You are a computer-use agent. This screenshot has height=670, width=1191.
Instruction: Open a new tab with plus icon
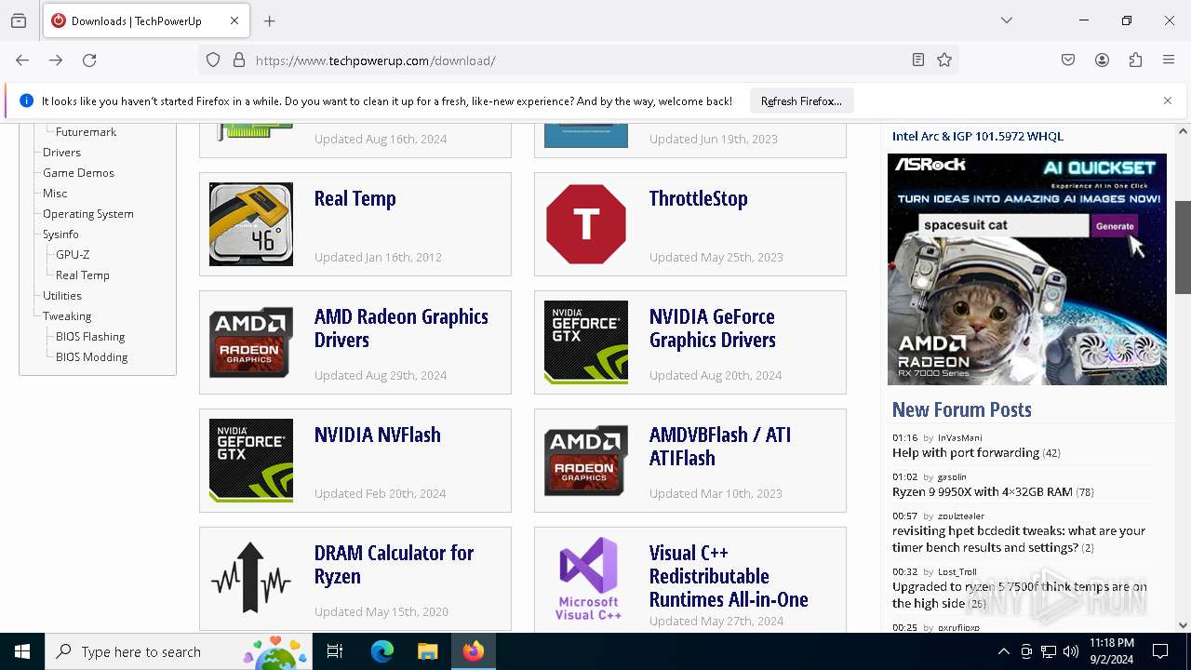click(x=270, y=20)
